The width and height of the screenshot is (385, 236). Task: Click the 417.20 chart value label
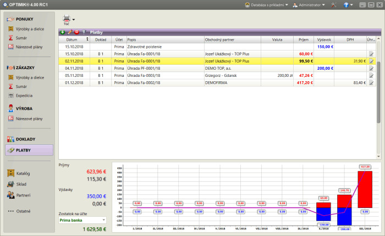point(365,167)
